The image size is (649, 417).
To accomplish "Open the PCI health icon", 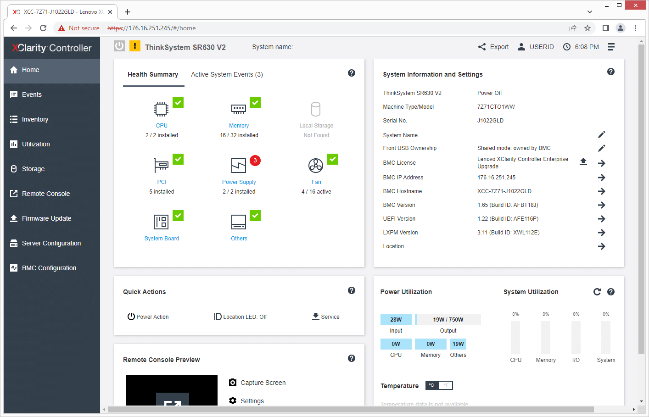I will (x=161, y=165).
